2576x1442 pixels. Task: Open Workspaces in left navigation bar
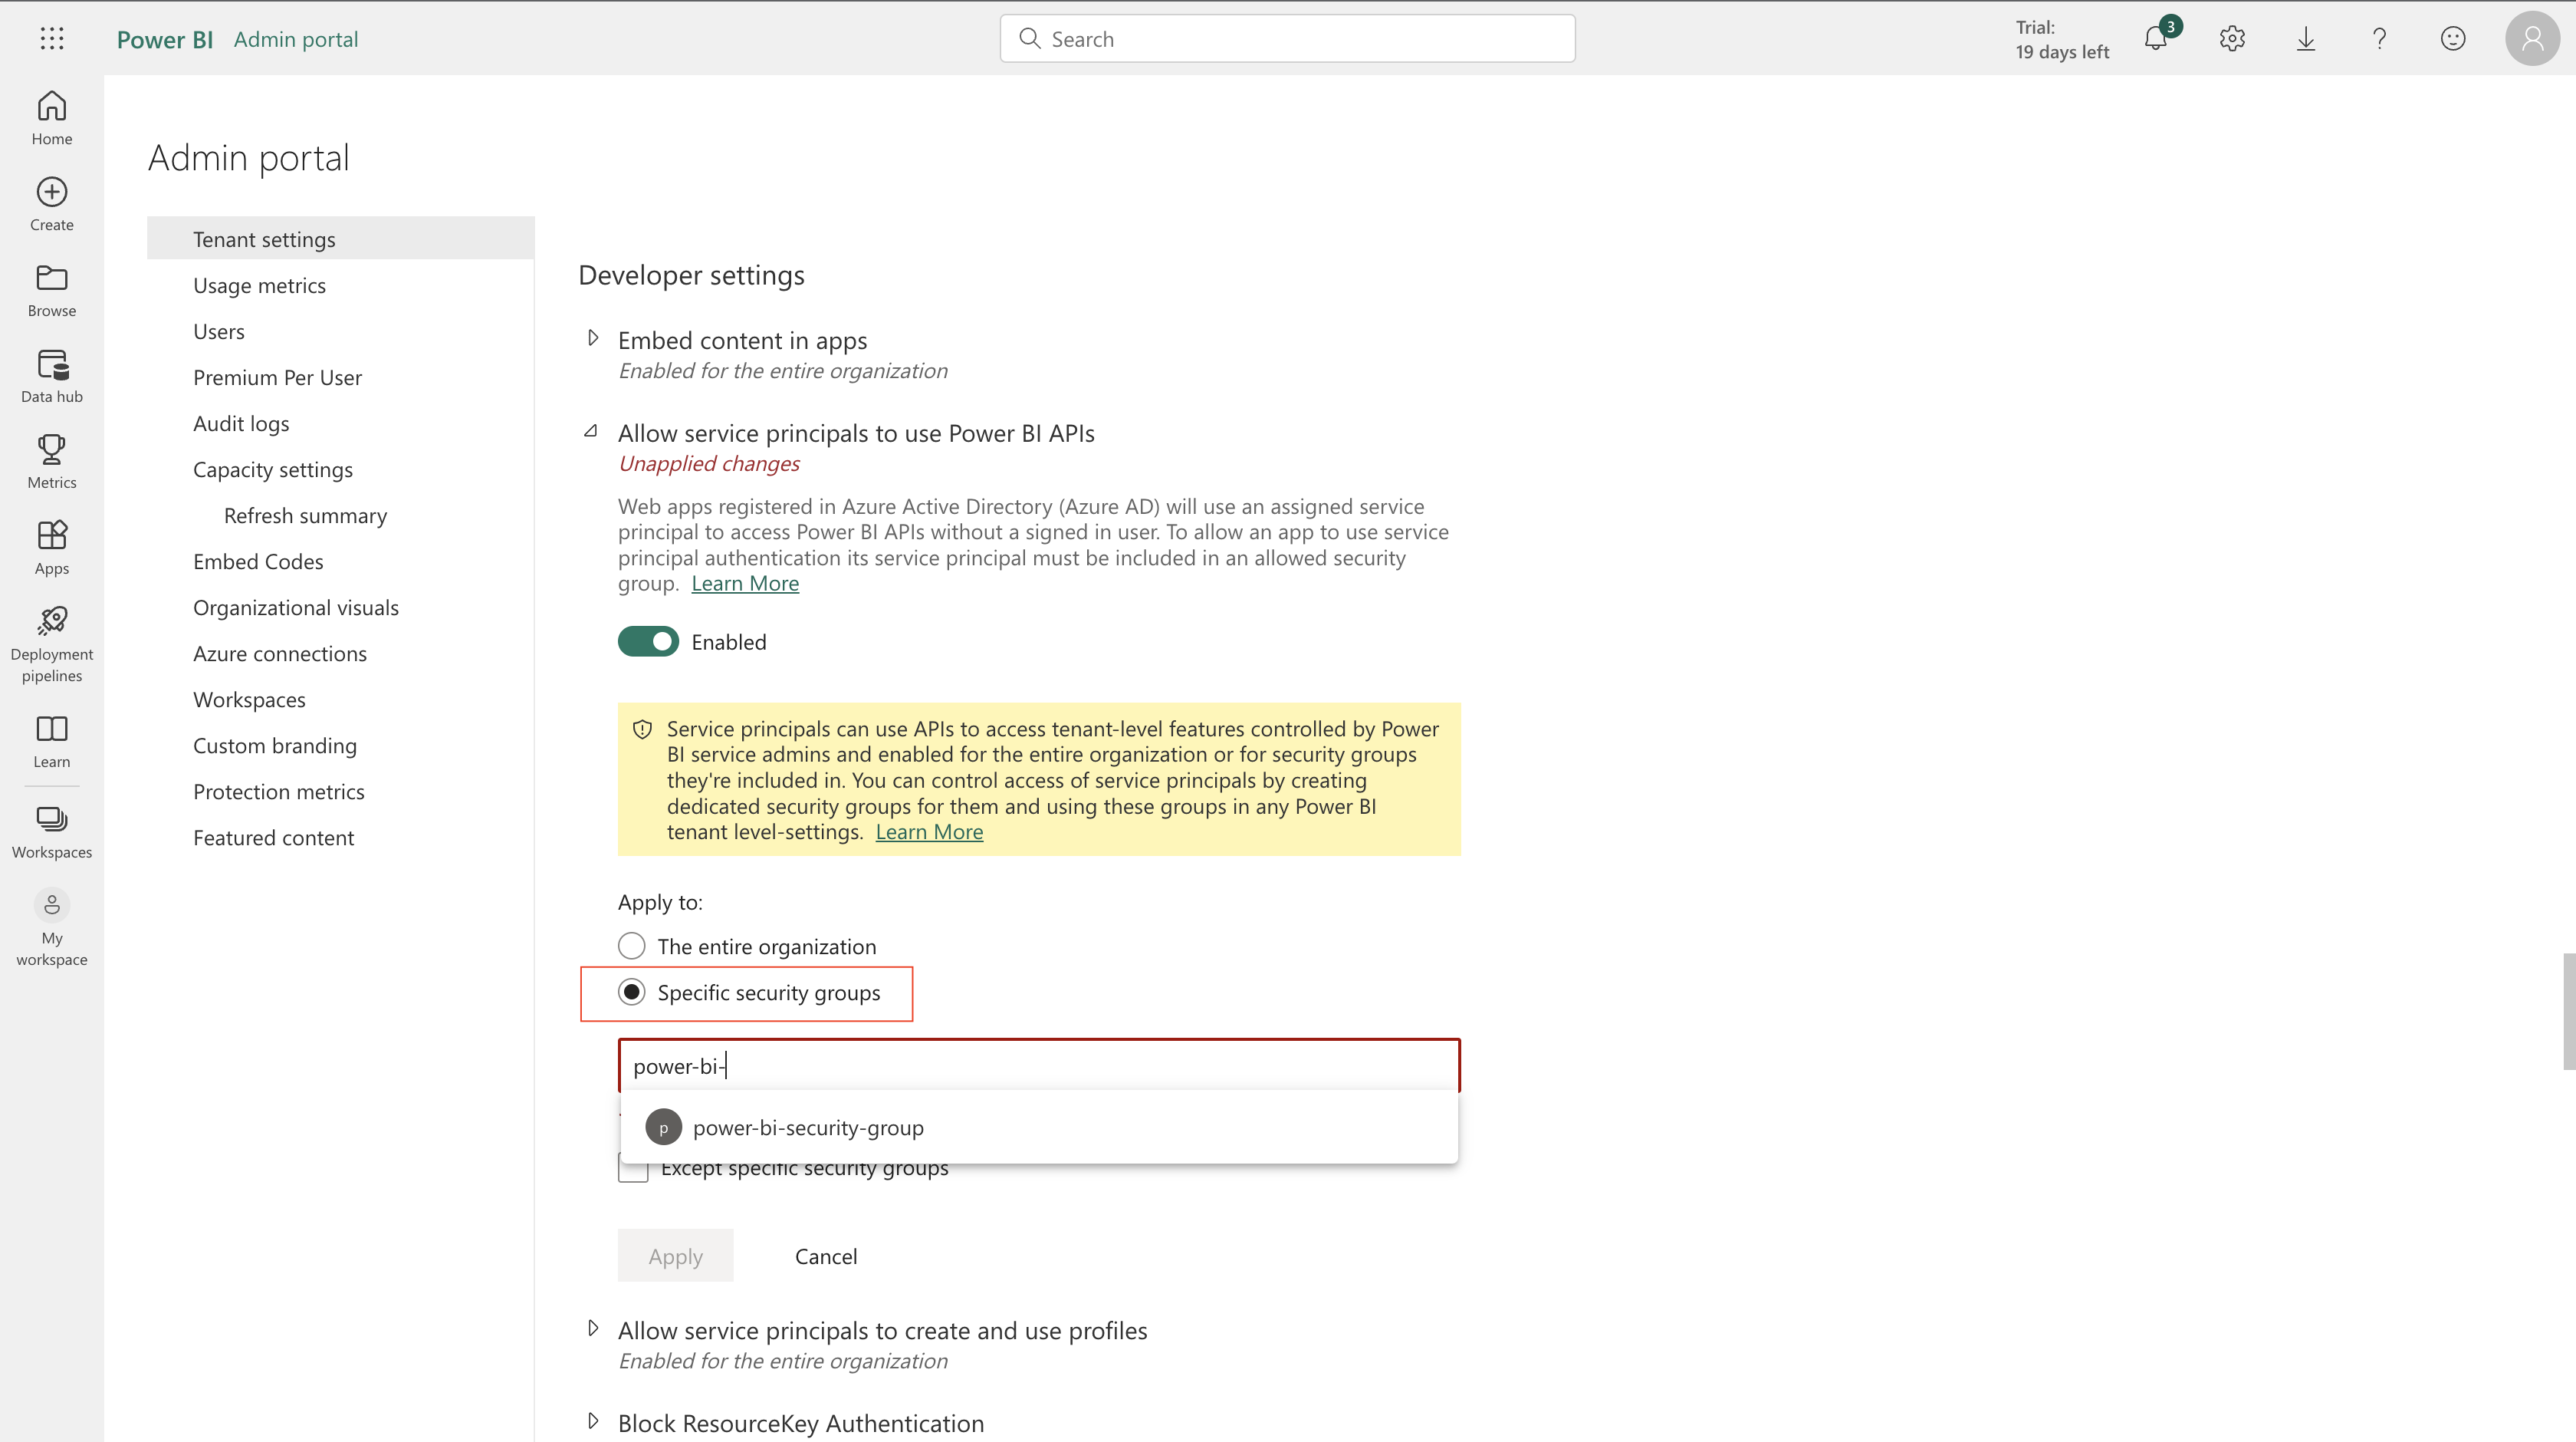(x=52, y=832)
